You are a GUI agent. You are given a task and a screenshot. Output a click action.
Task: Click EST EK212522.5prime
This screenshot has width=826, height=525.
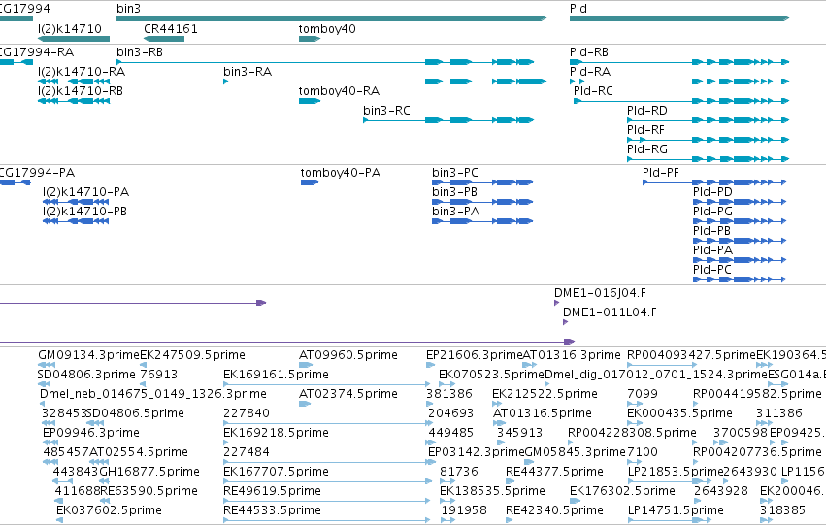(x=497, y=404)
